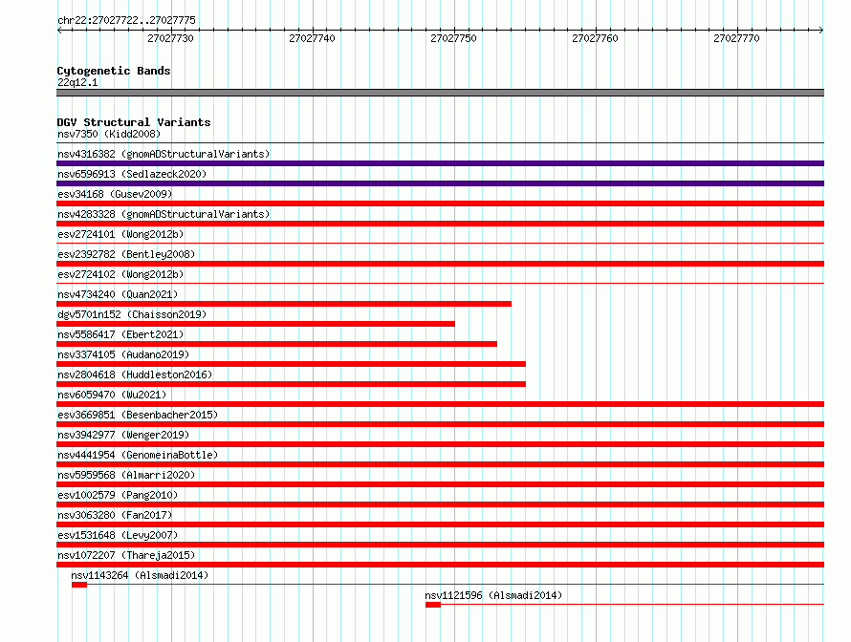Click the right arrowhead of the ruler
Screen dimensions: 851x642
[821, 30]
